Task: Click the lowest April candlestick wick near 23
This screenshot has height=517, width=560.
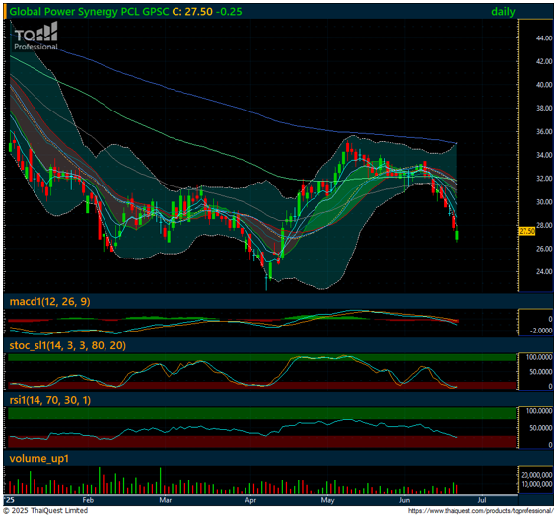Action: (266, 282)
